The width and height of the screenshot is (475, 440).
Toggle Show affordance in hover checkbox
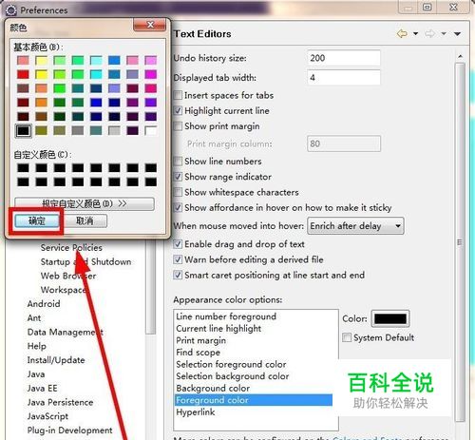click(x=178, y=207)
